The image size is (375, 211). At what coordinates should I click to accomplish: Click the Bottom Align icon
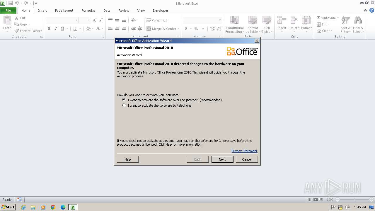coord(124,20)
